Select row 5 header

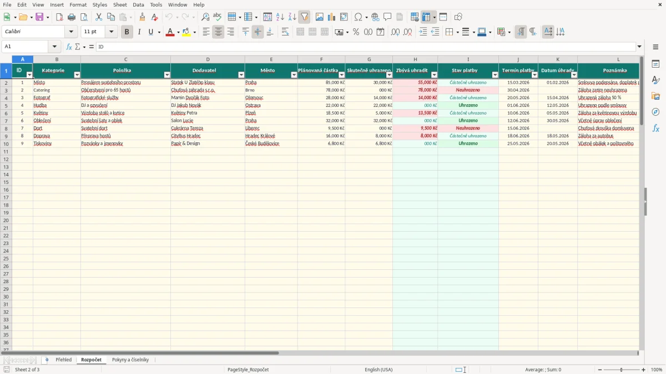click(x=6, y=105)
